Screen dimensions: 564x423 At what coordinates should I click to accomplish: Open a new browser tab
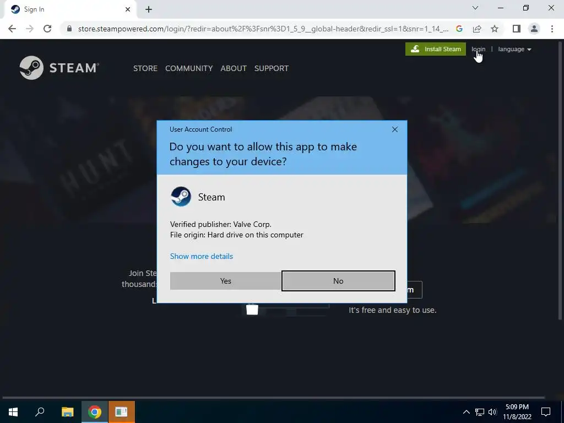pyautogui.click(x=149, y=9)
